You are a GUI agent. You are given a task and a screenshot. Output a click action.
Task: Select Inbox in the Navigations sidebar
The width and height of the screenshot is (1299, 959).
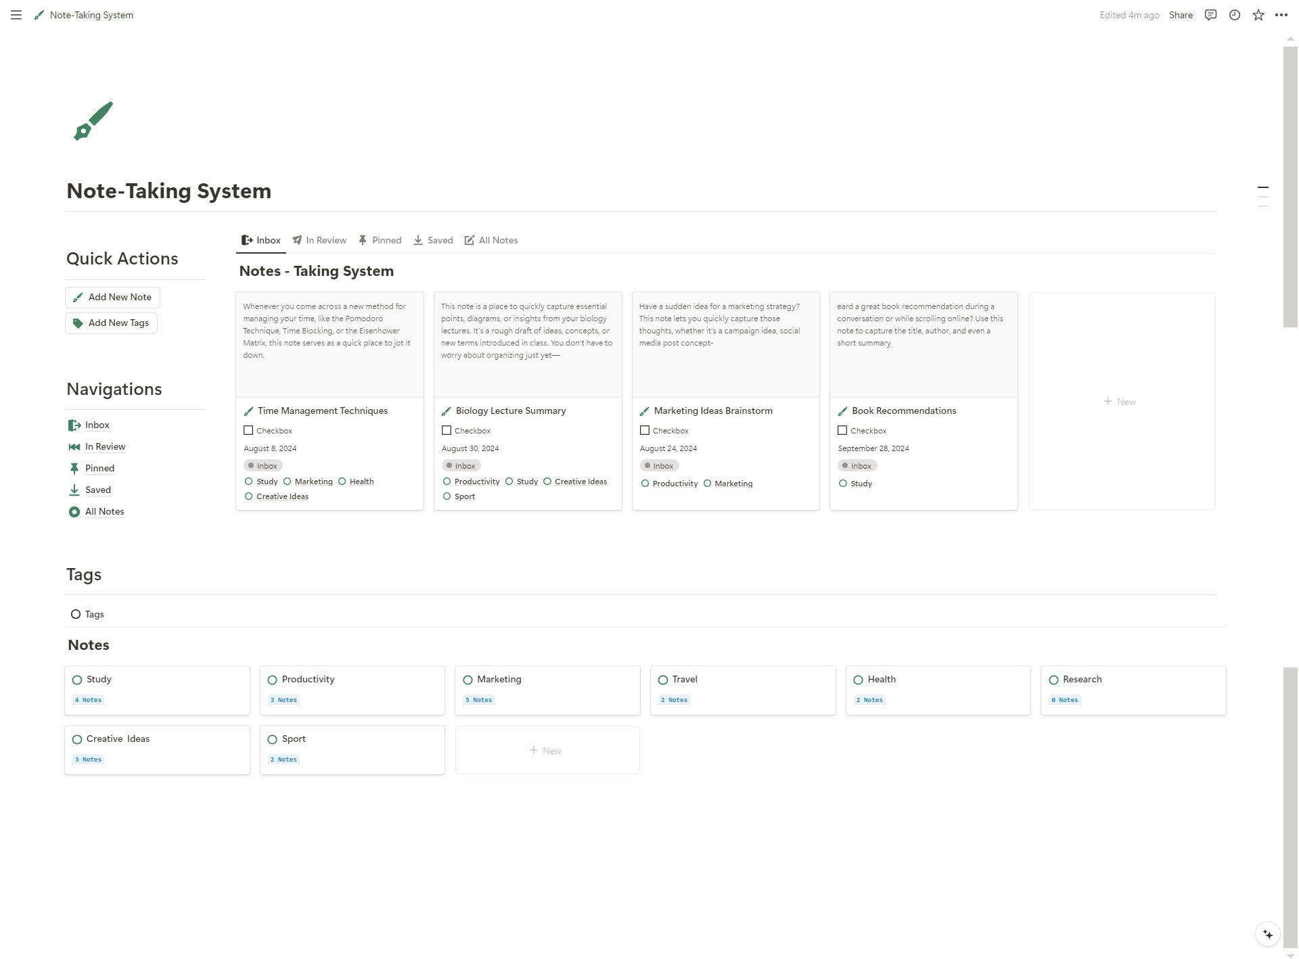tap(97, 425)
